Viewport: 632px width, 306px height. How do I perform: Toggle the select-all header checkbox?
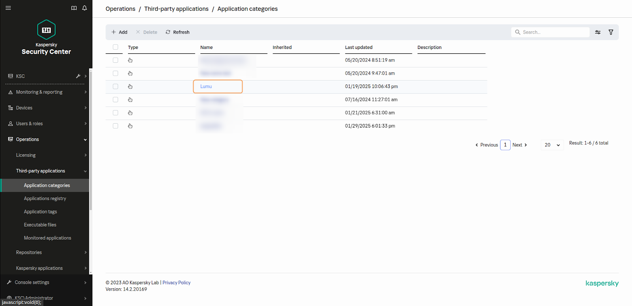tap(115, 47)
